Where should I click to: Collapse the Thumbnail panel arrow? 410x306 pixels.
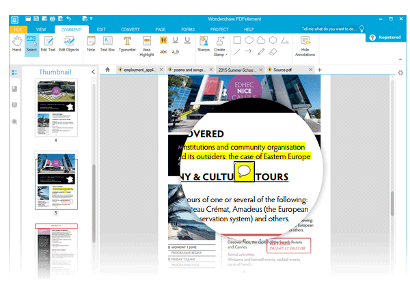tap(93, 72)
